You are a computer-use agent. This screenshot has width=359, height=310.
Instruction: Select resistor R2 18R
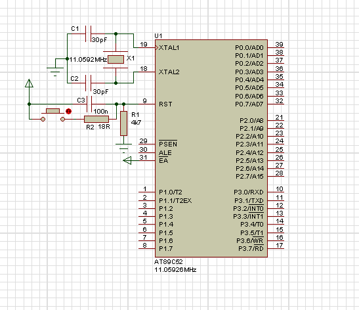pyautogui.click(x=96, y=119)
